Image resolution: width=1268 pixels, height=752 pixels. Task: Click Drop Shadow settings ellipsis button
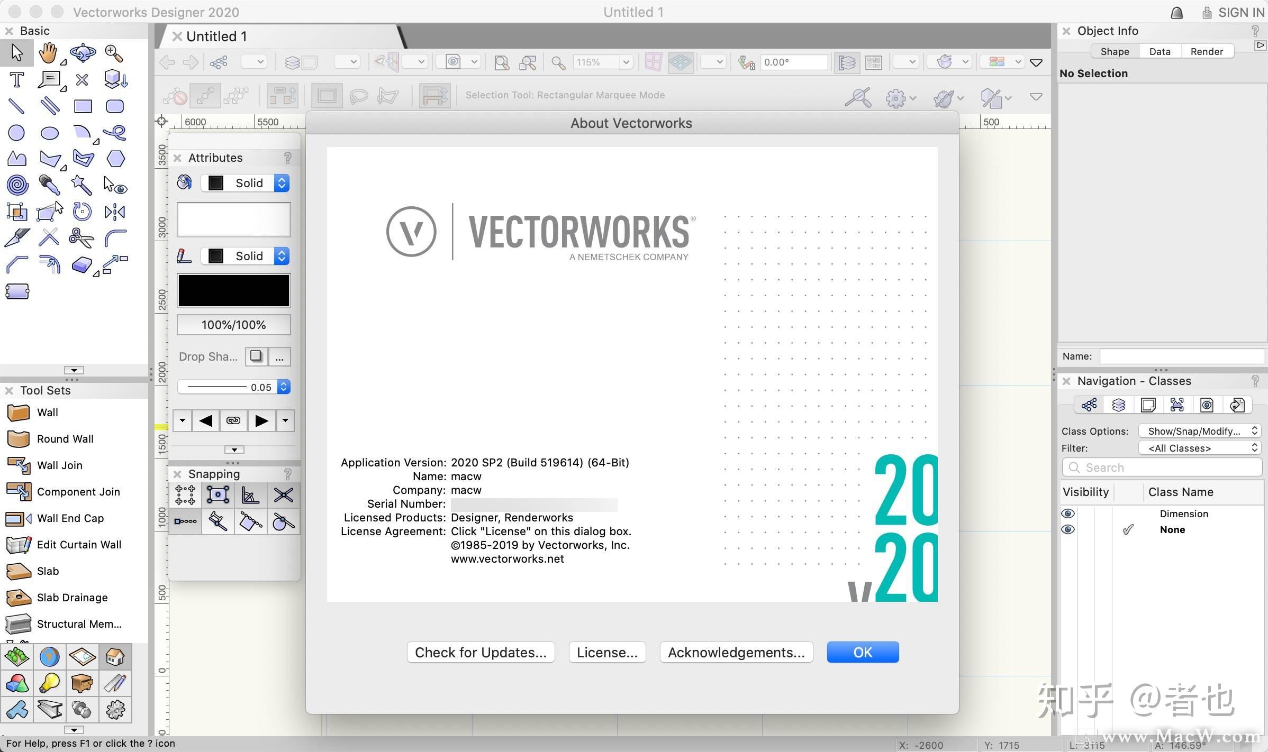(279, 356)
